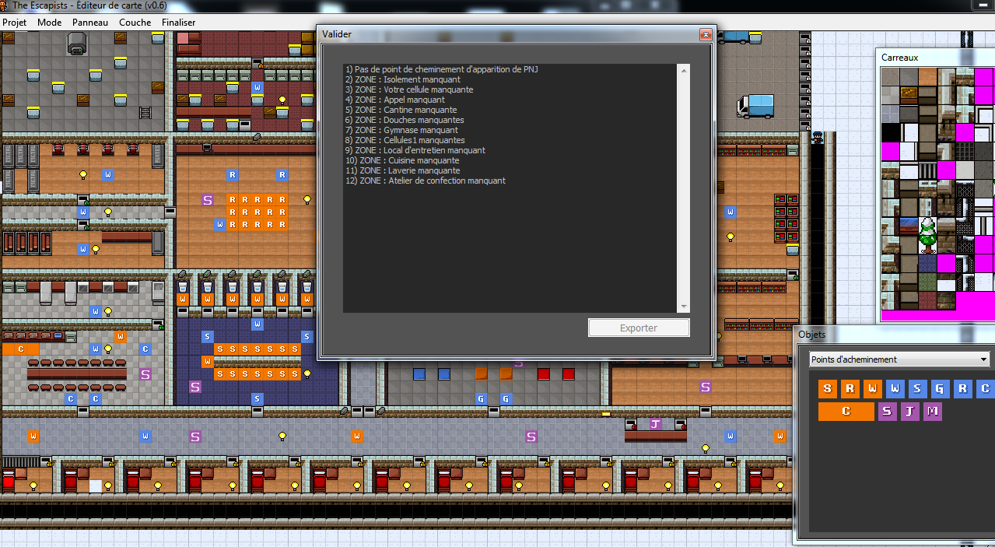
Task: Open the Points d'acheminement dropdown
Action: pyautogui.click(x=899, y=359)
